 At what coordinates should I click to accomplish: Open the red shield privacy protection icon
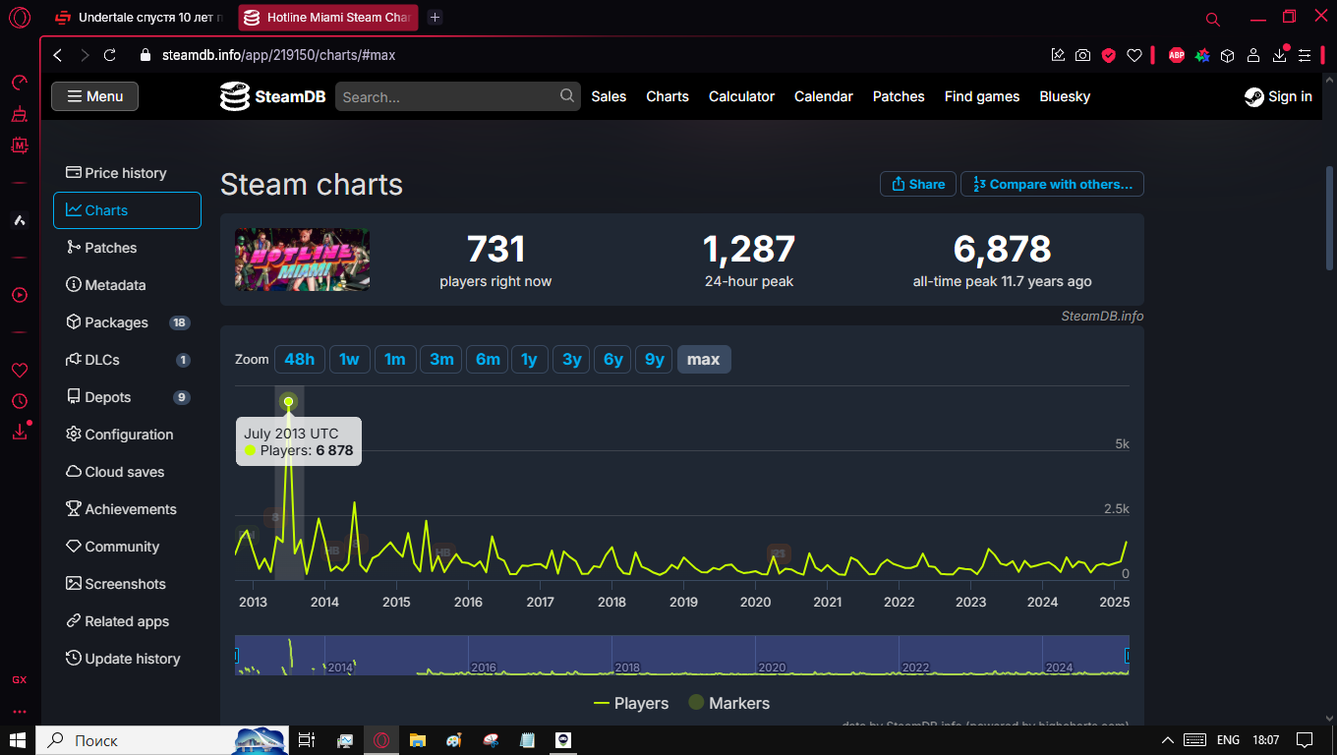(x=1108, y=55)
